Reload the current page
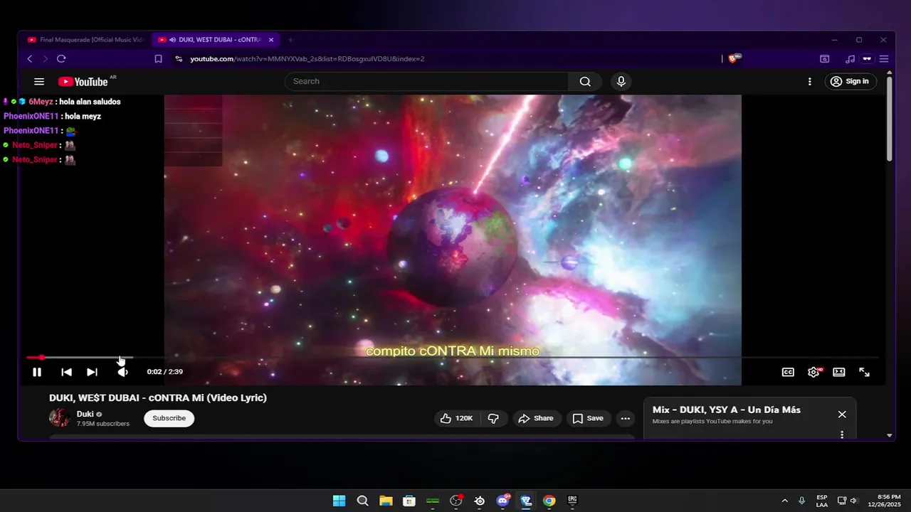911x512 pixels. tap(61, 59)
